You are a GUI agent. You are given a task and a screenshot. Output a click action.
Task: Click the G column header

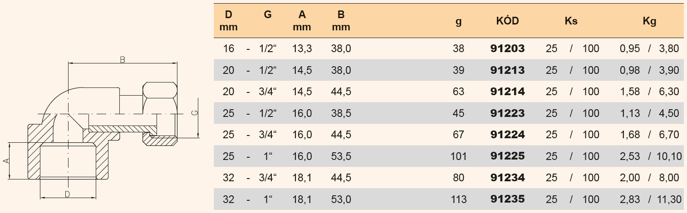pos(268,15)
